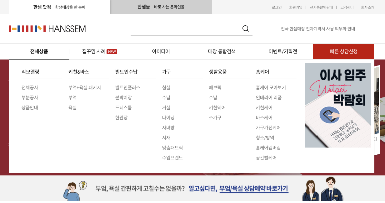Open the 이사 입주 박람회 banner
Image resolution: width=385 pixels, height=203 pixels.
click(338, 105)
